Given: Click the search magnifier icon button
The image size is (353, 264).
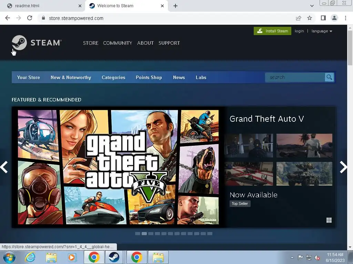Looking at the screenshot, I should tap(329, 77).
